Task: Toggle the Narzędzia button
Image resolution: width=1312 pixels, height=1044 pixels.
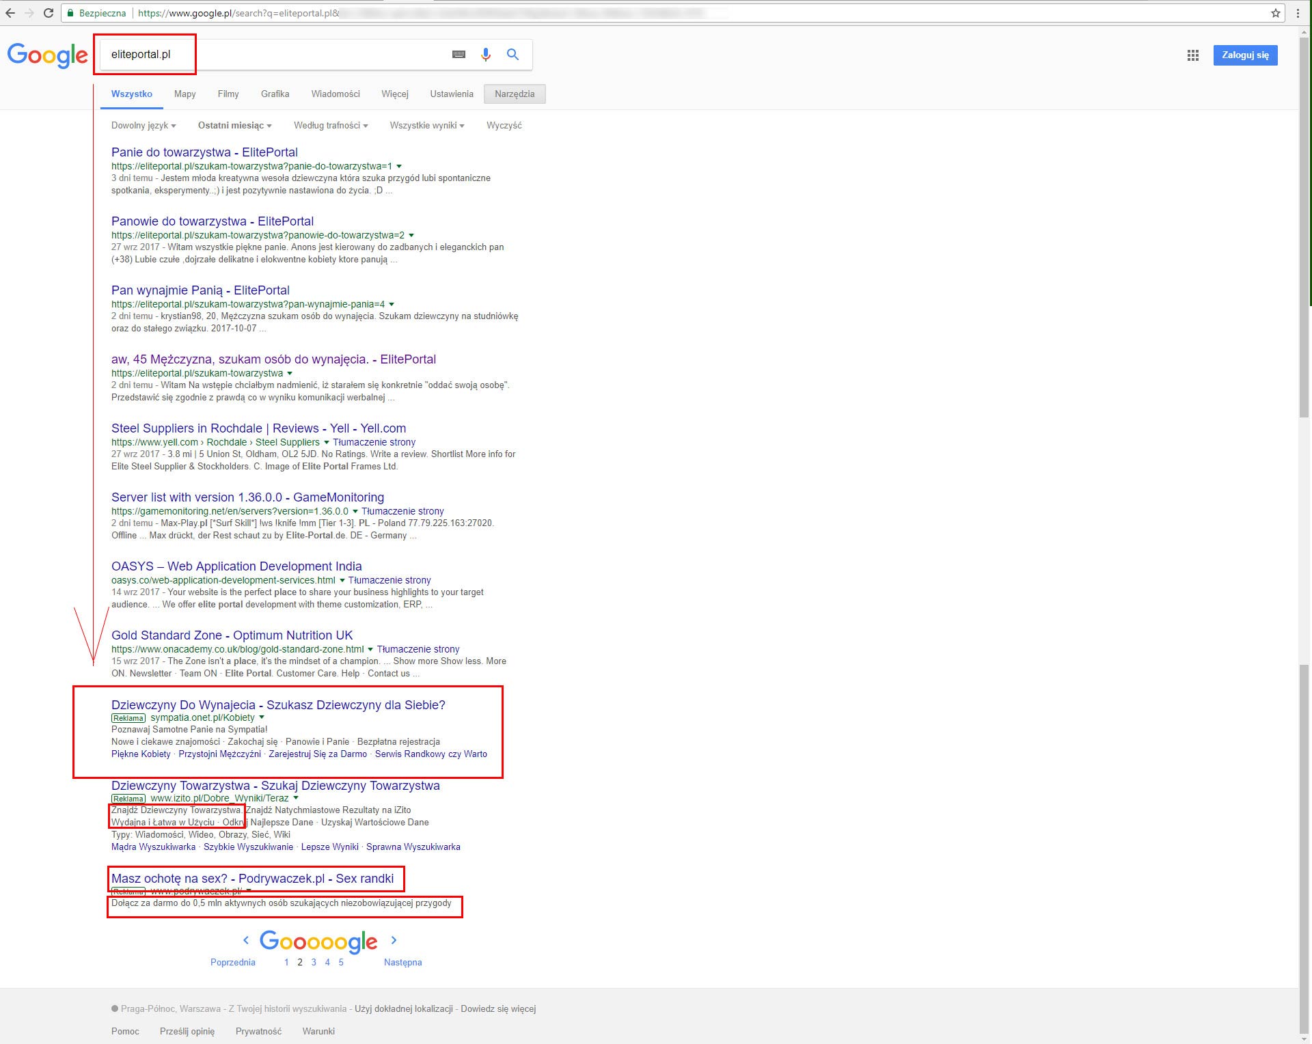Action: tap(515, 94)
